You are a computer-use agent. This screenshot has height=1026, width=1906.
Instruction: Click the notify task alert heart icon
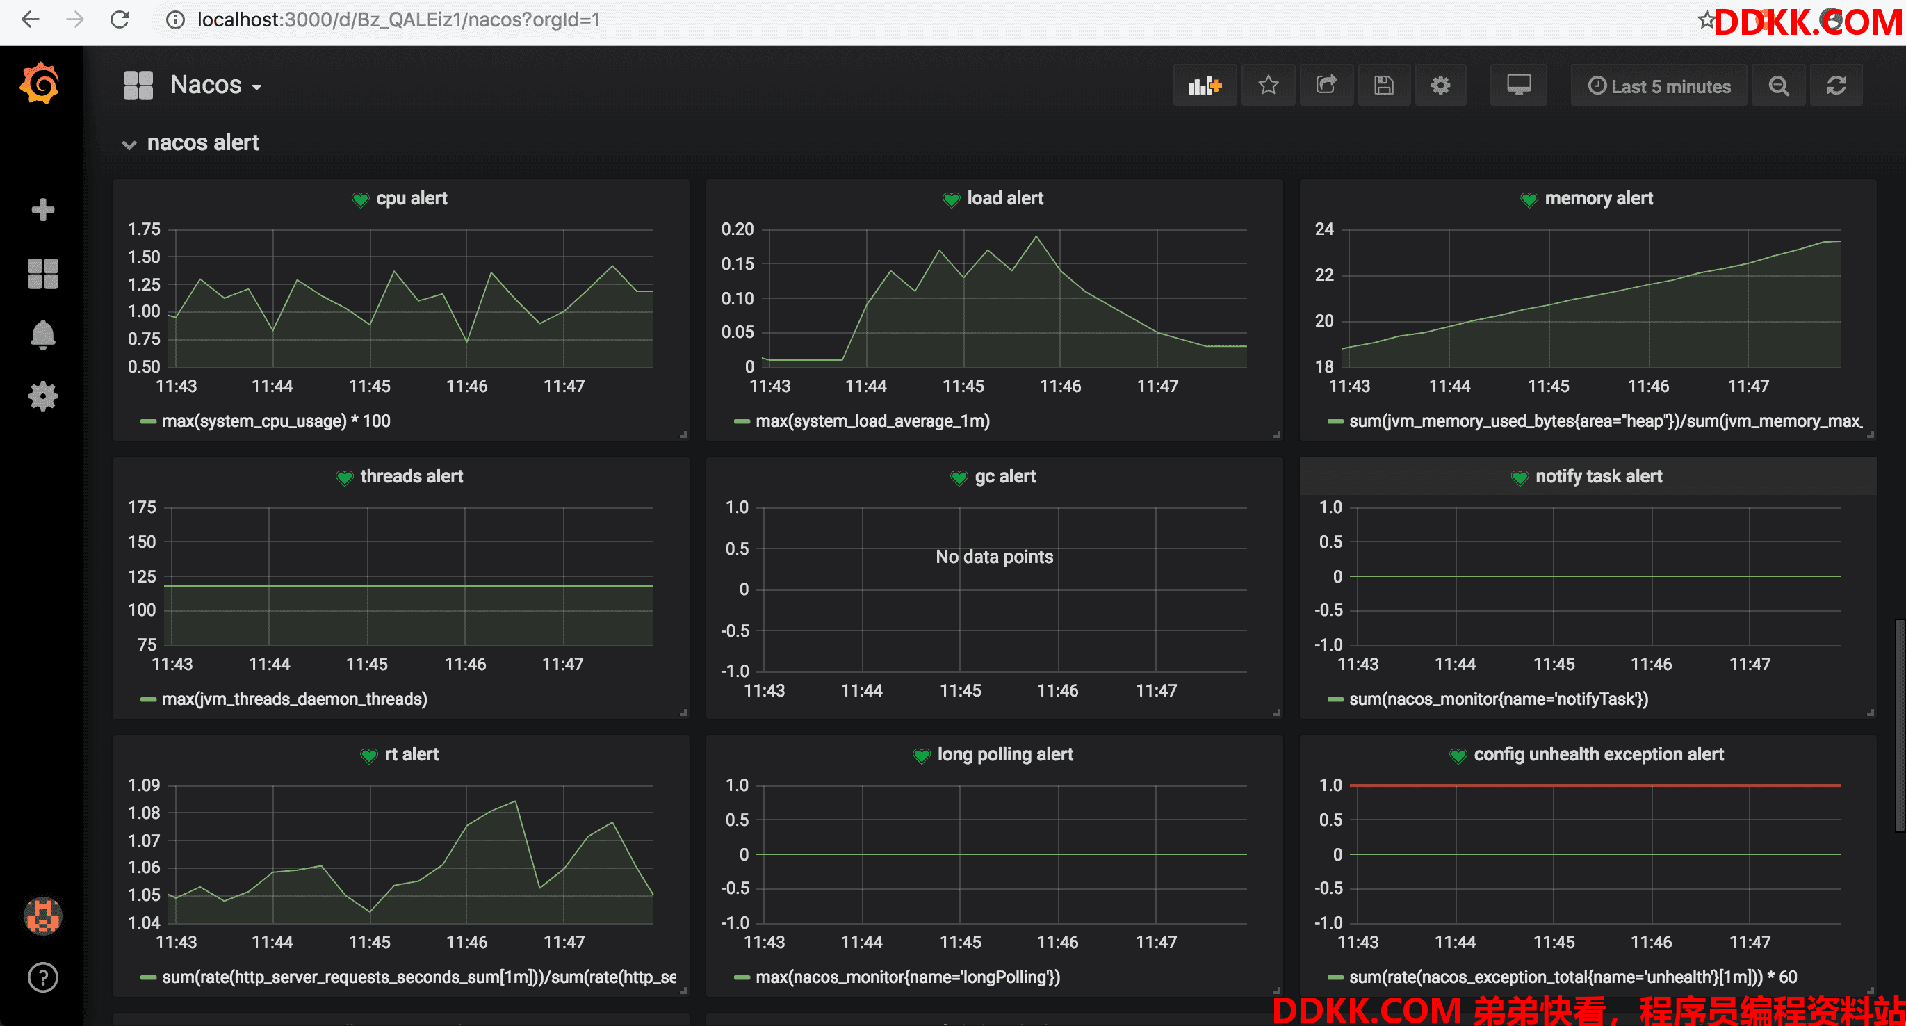coord(1519,477)
